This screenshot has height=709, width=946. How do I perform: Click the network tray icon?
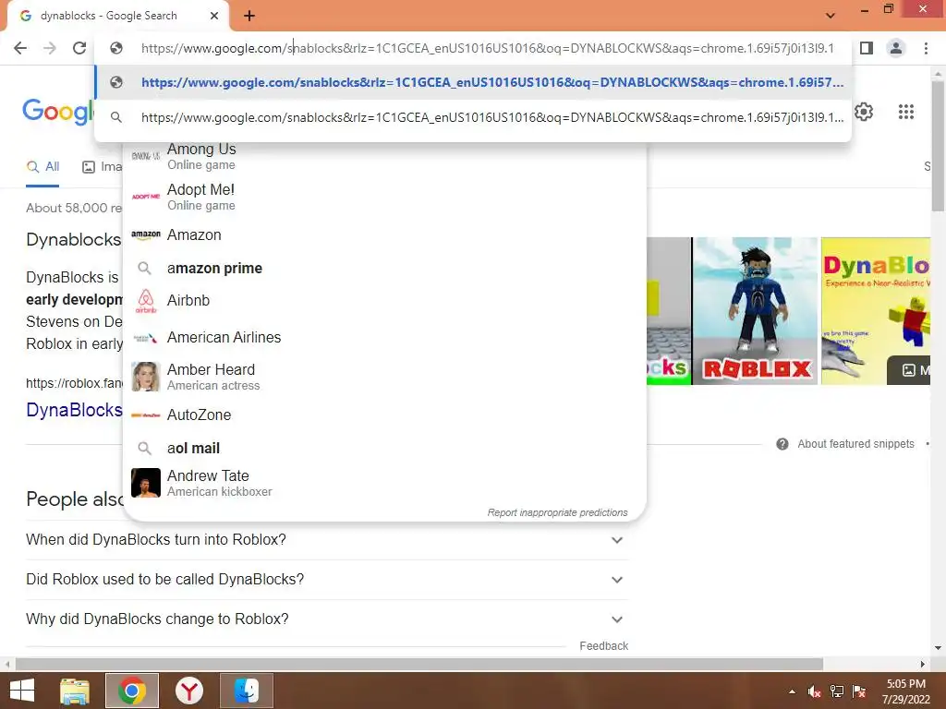click(837, 691)
